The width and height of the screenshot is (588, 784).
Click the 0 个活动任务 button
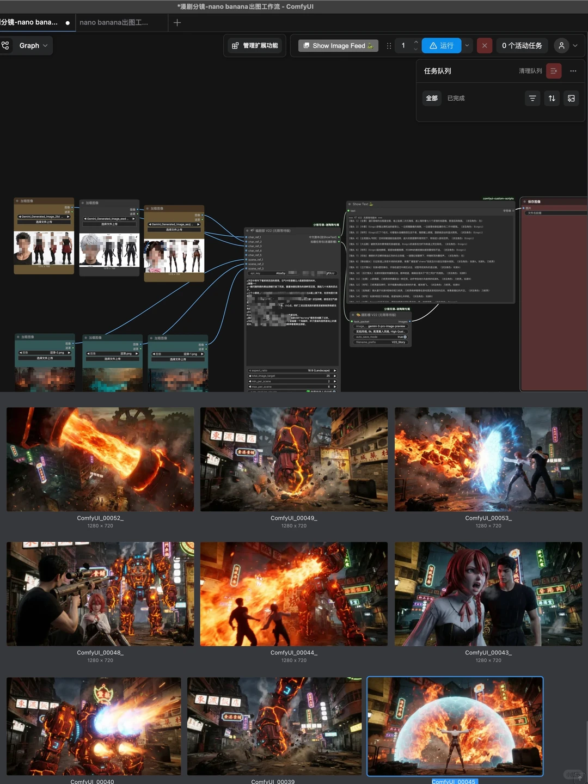click(x=522, y=46)
